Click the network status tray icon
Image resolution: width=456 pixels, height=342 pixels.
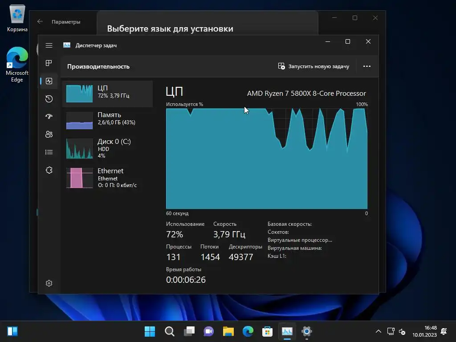[x=391, y=331]
